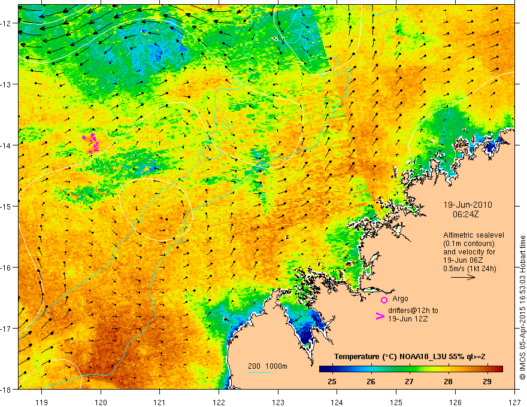
Task: Click the longitude axis label 123
Action: 278,402
